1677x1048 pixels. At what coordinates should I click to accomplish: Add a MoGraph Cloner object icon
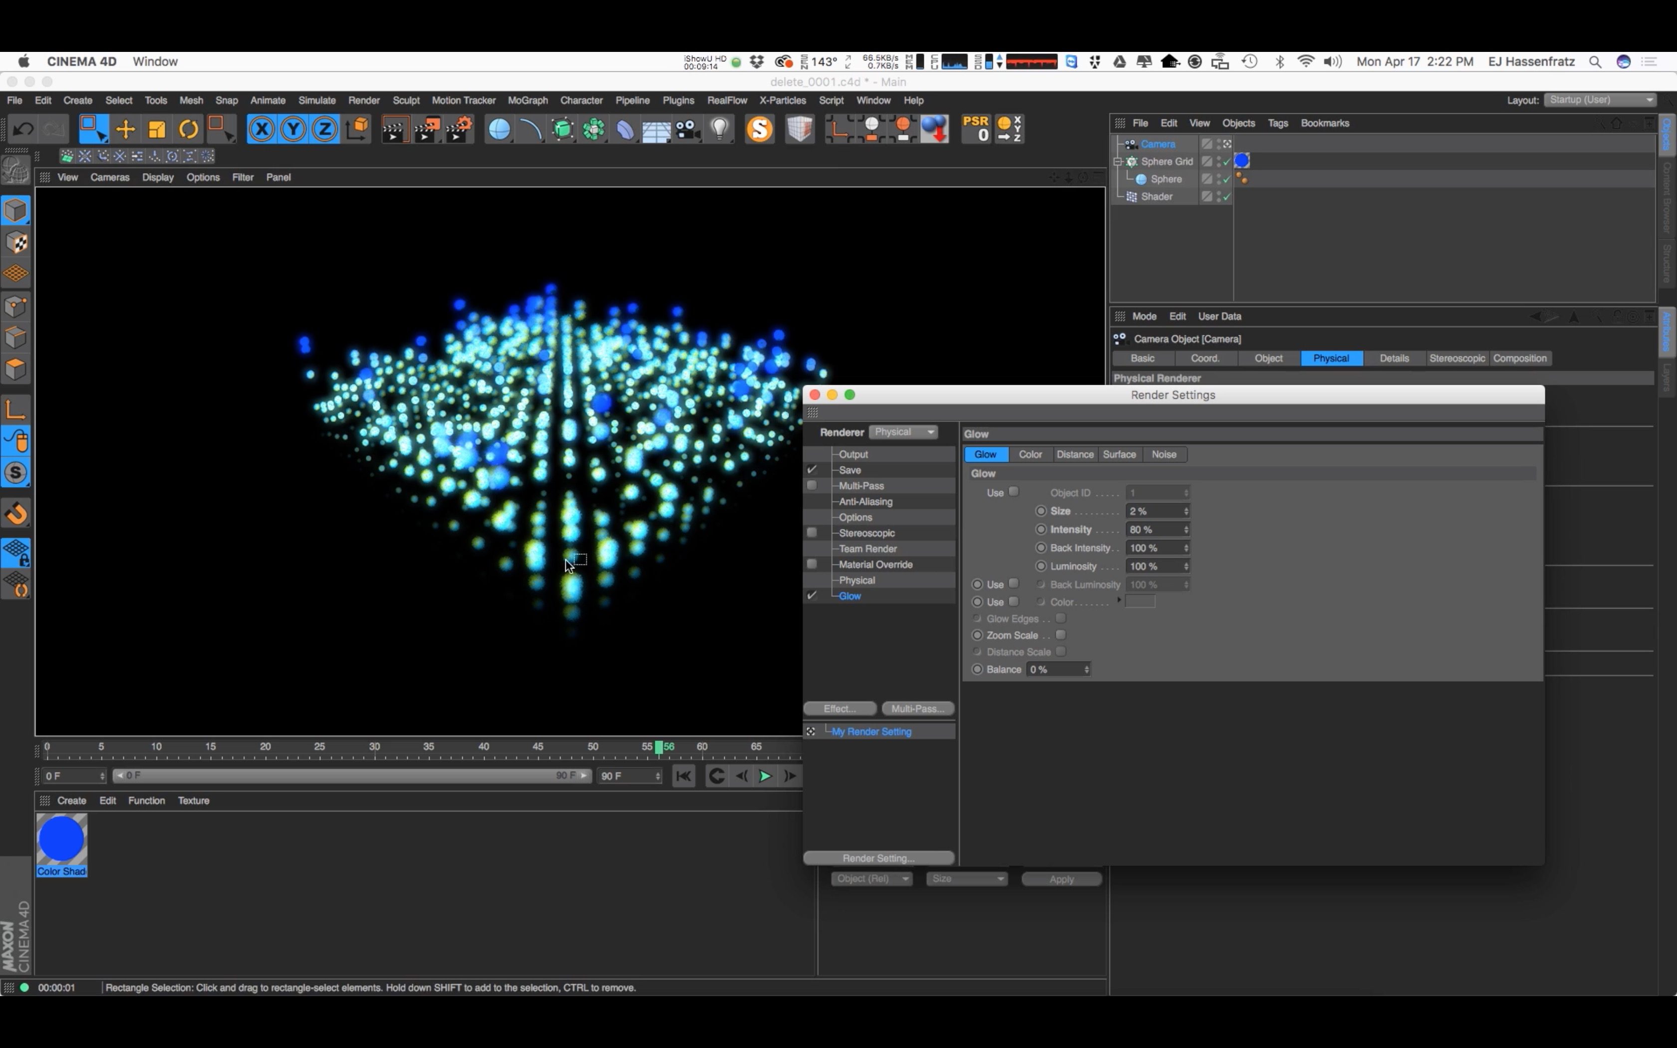click(x=594, y=130)
